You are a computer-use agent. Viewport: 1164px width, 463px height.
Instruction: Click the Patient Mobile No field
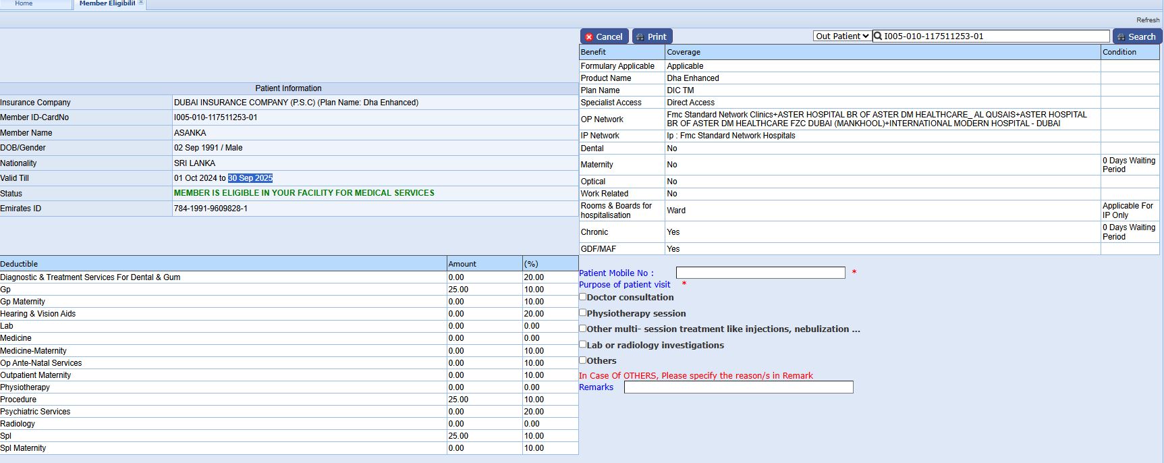tap(760, 273)
